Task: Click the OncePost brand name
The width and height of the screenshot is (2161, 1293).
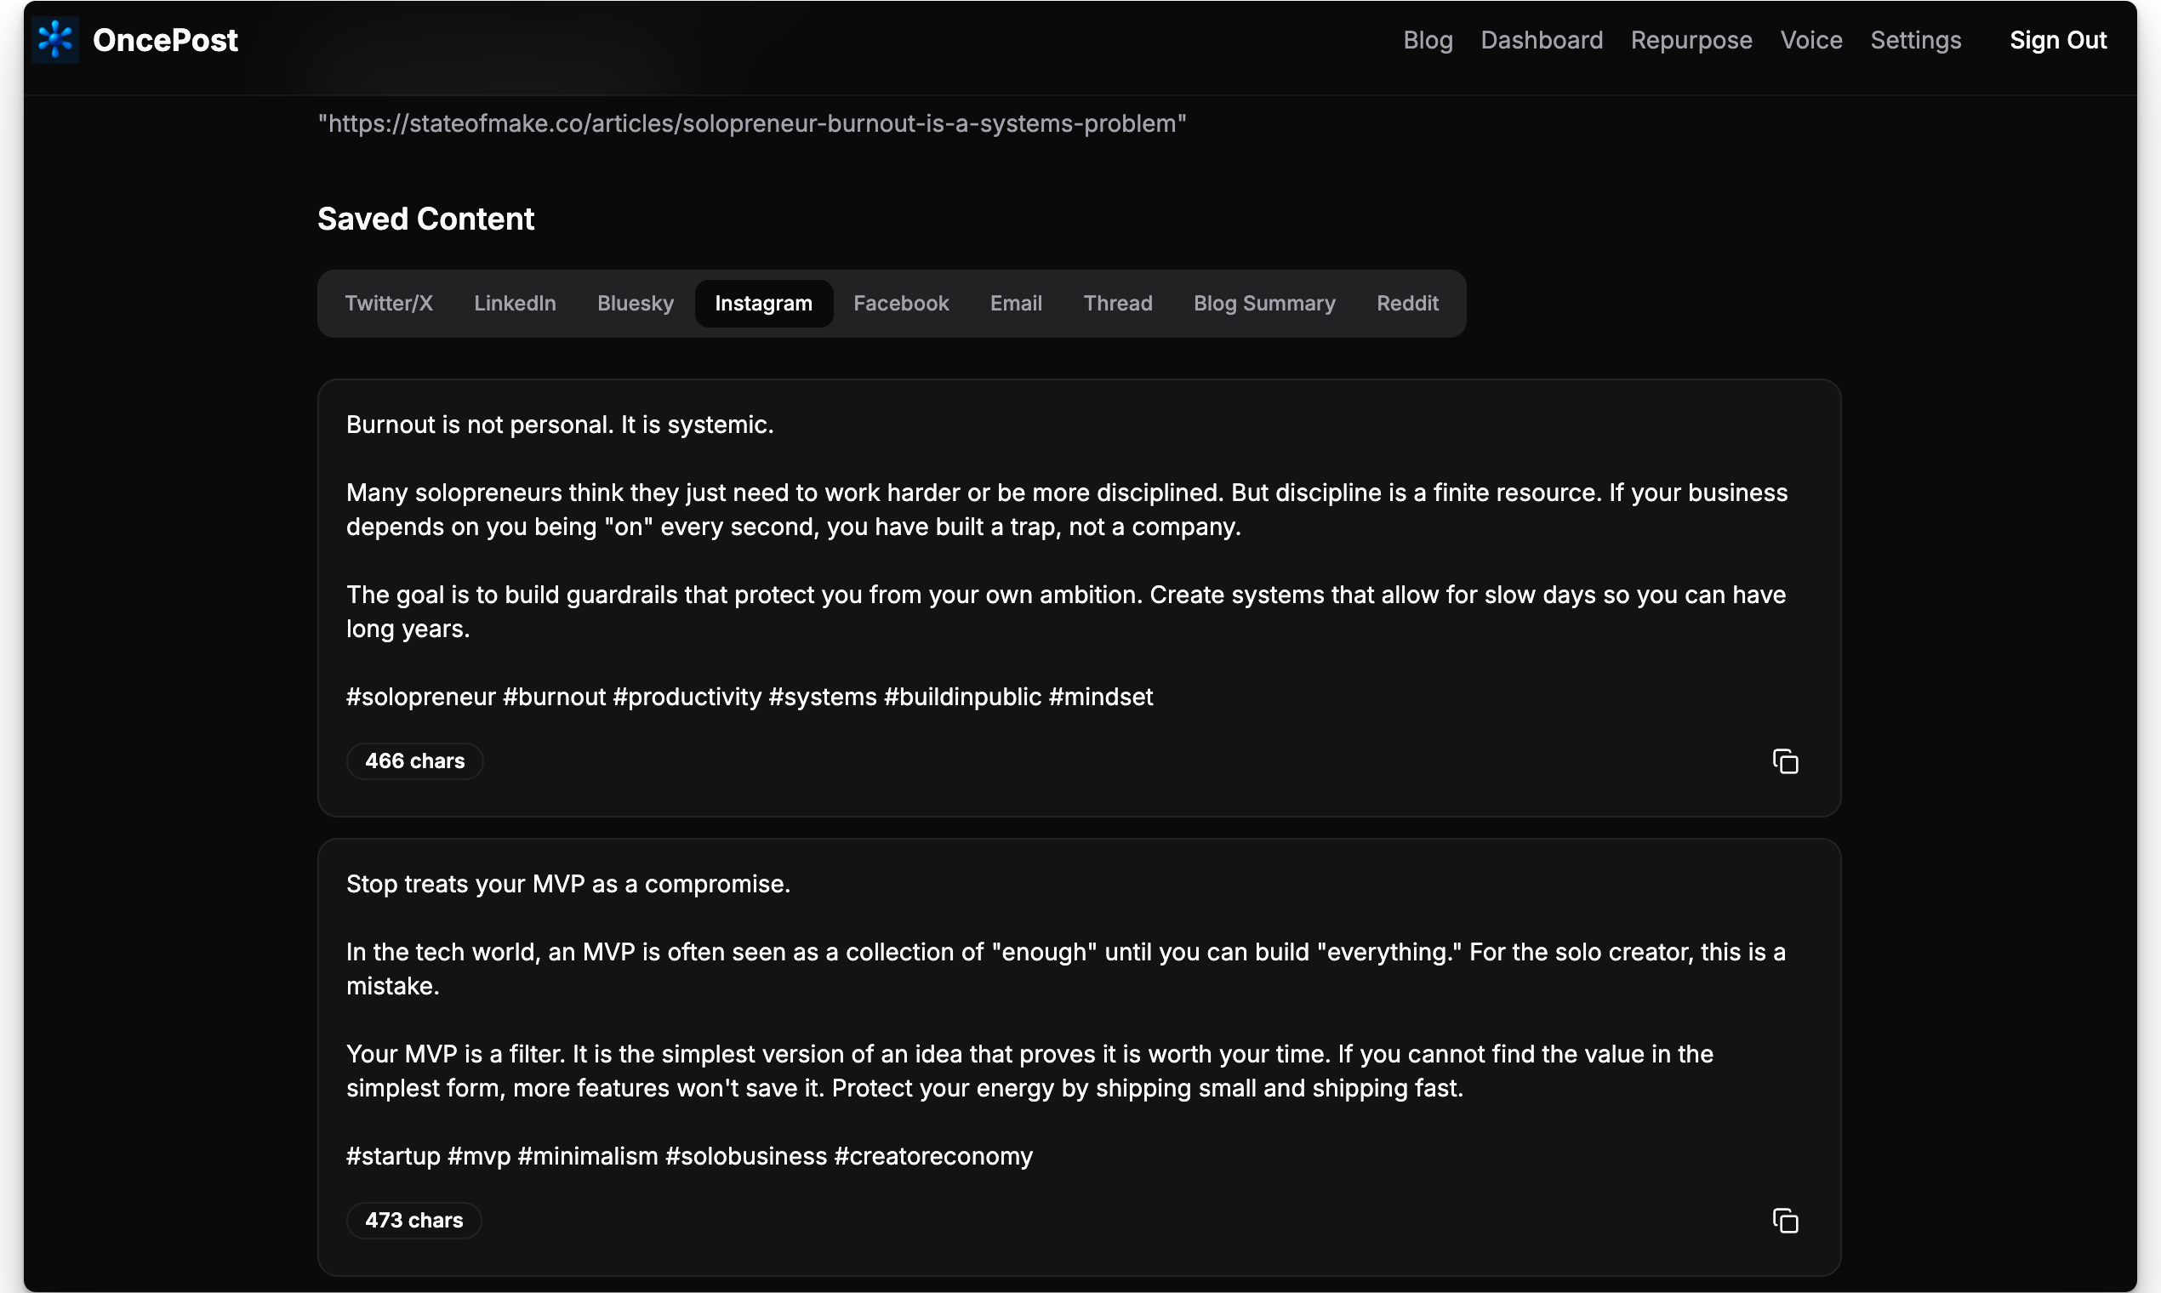Action: point(165,40)
